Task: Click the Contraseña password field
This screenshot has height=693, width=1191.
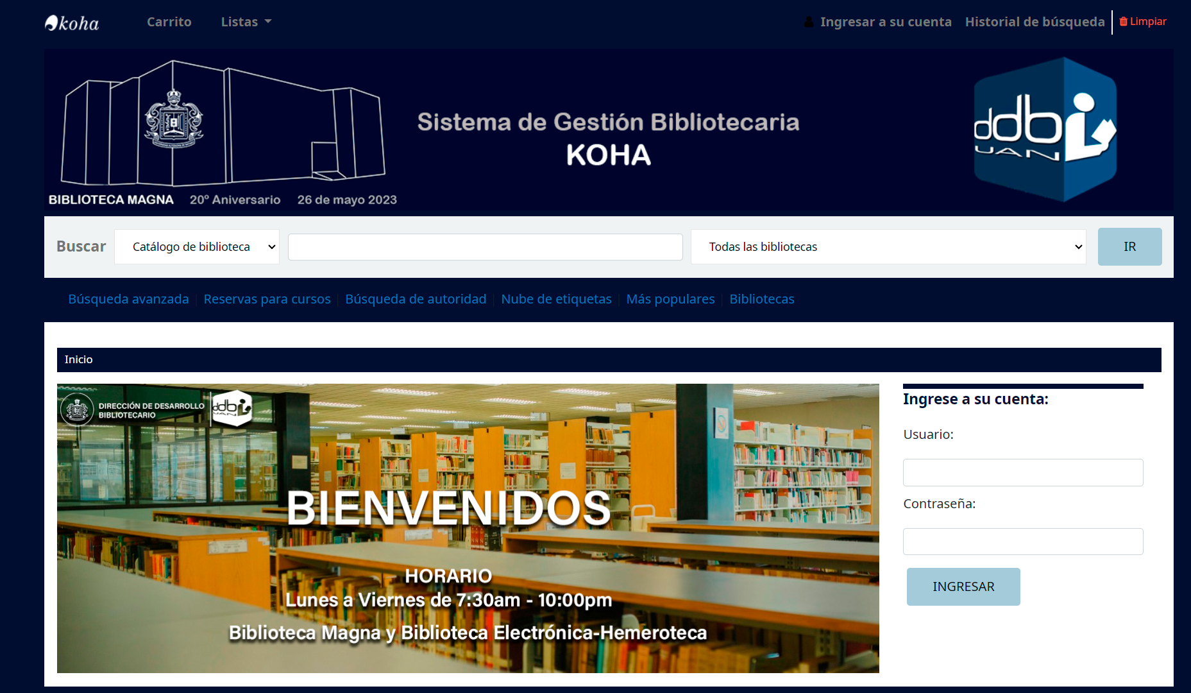Action: (1022, 542)
